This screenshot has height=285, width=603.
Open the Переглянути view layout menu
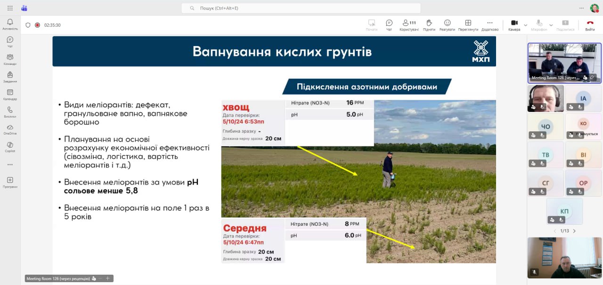(468, 24)
